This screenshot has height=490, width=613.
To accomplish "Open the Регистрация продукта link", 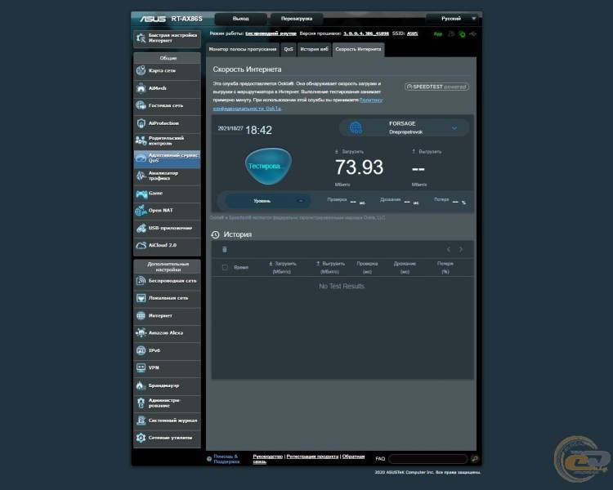I will point(312,457).
